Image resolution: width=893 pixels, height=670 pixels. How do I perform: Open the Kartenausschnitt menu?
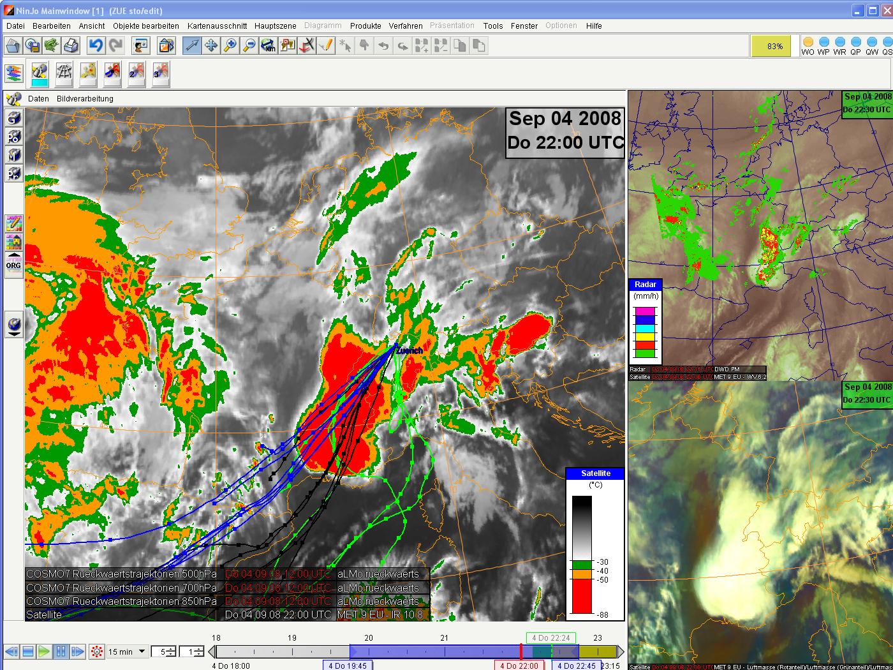click(217, 26)
